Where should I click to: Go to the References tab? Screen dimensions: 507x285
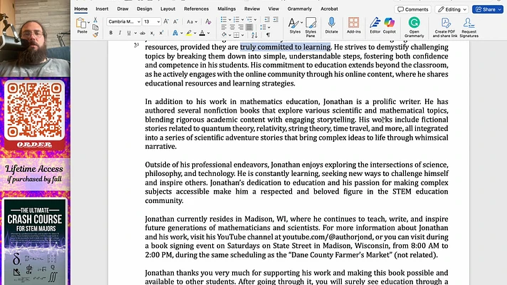point(197,9)
